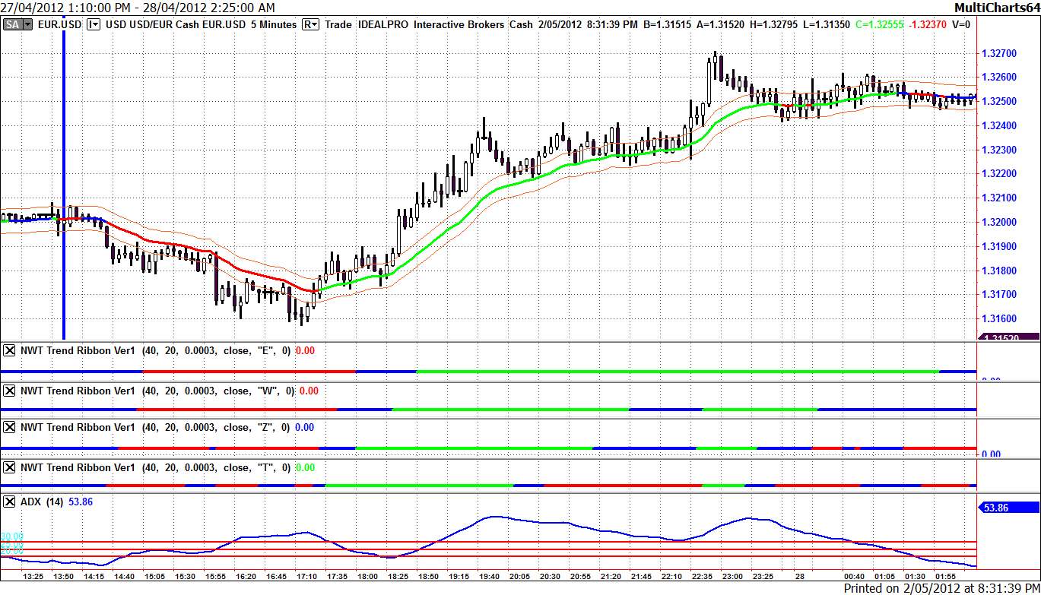
Task: Open the "R" dropdown after 5 Minutes
Action: coord(310,24)
